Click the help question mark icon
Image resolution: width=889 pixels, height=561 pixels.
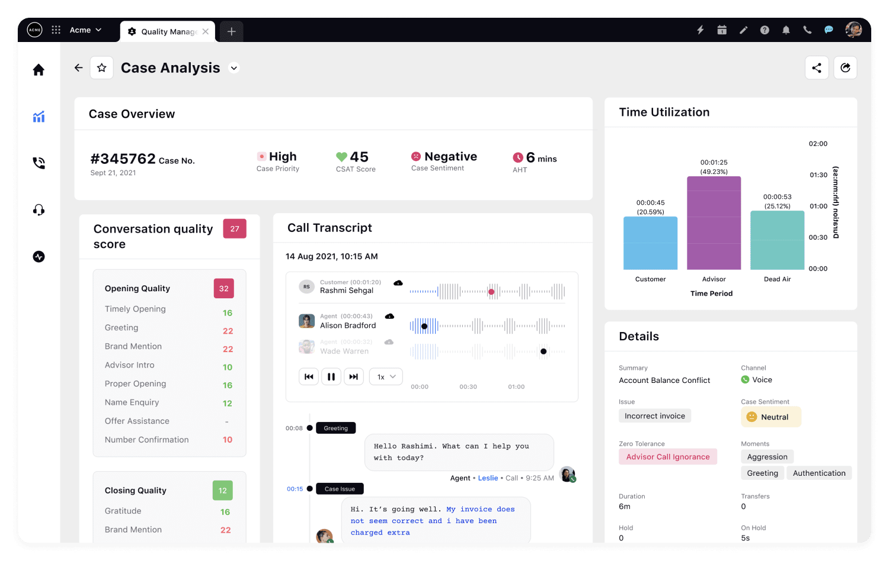pos(765,30)
